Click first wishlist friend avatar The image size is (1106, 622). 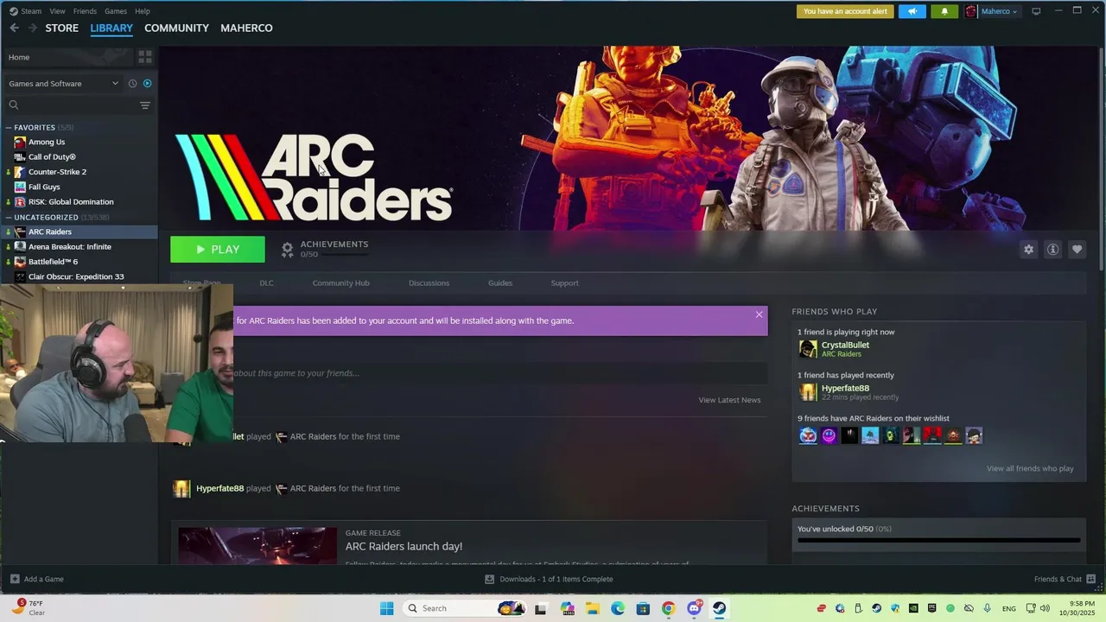pos(808,435)
